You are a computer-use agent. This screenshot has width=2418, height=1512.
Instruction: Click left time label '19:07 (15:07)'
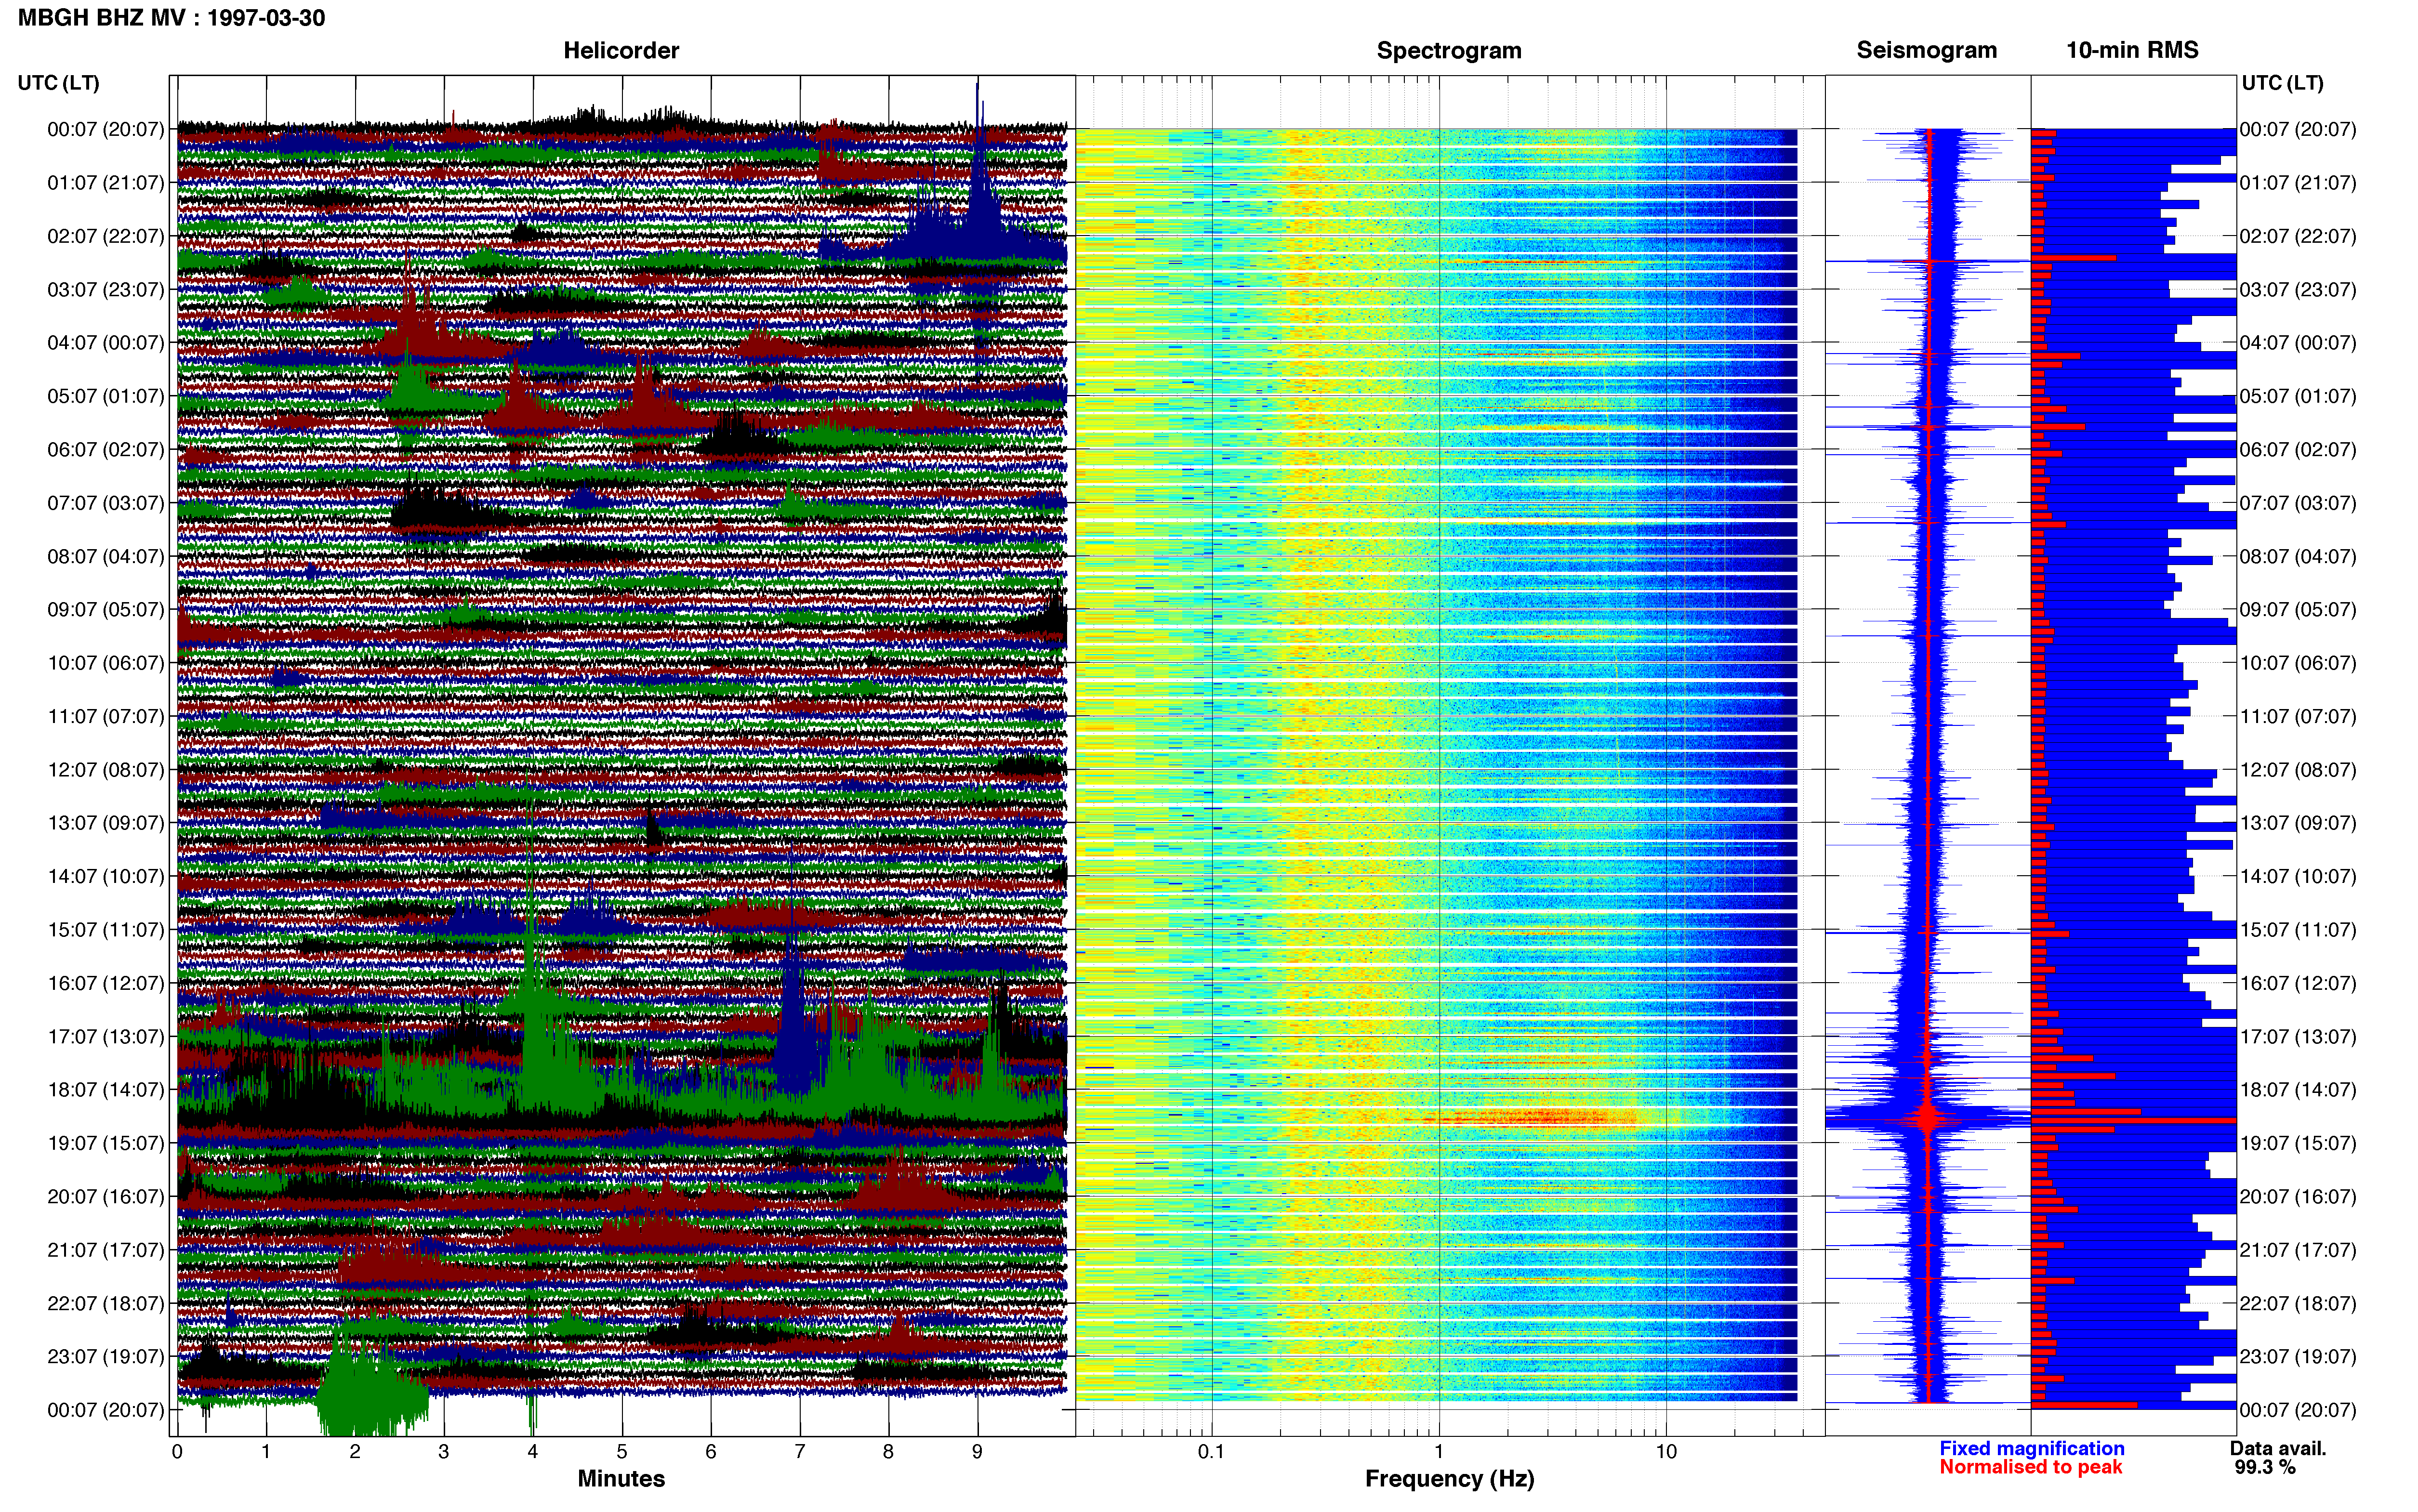[105, 1143]
